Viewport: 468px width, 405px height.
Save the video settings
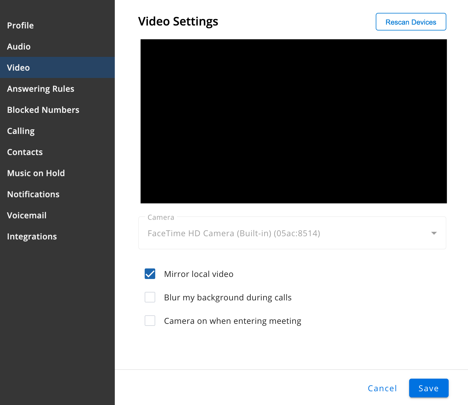click(429, 388)
